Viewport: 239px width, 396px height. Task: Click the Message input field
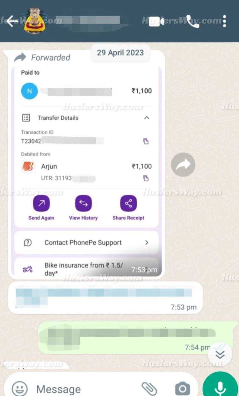coord(86,389)
